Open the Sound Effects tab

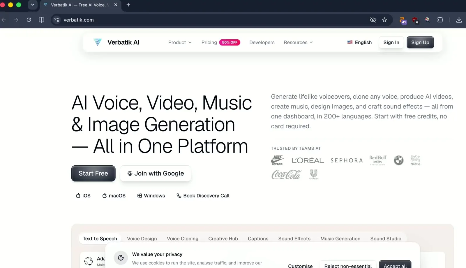294,239
